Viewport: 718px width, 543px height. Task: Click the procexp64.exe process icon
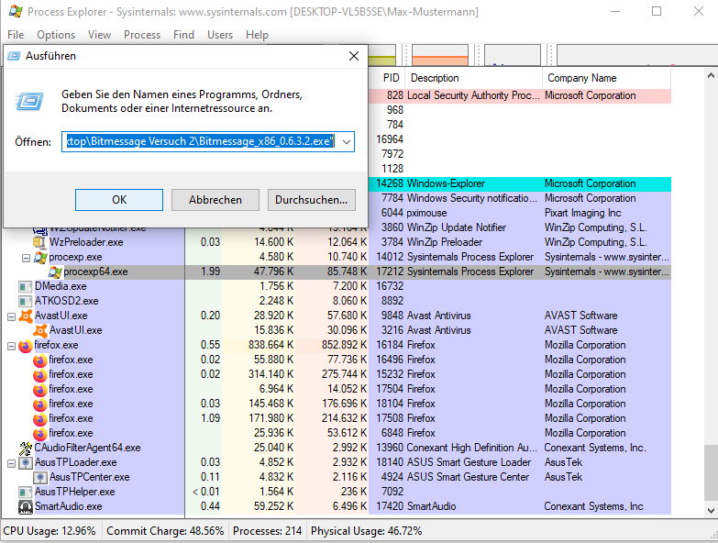click(55, 271)
